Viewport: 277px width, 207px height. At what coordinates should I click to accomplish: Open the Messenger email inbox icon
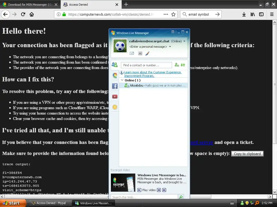[x=132, y=53]
